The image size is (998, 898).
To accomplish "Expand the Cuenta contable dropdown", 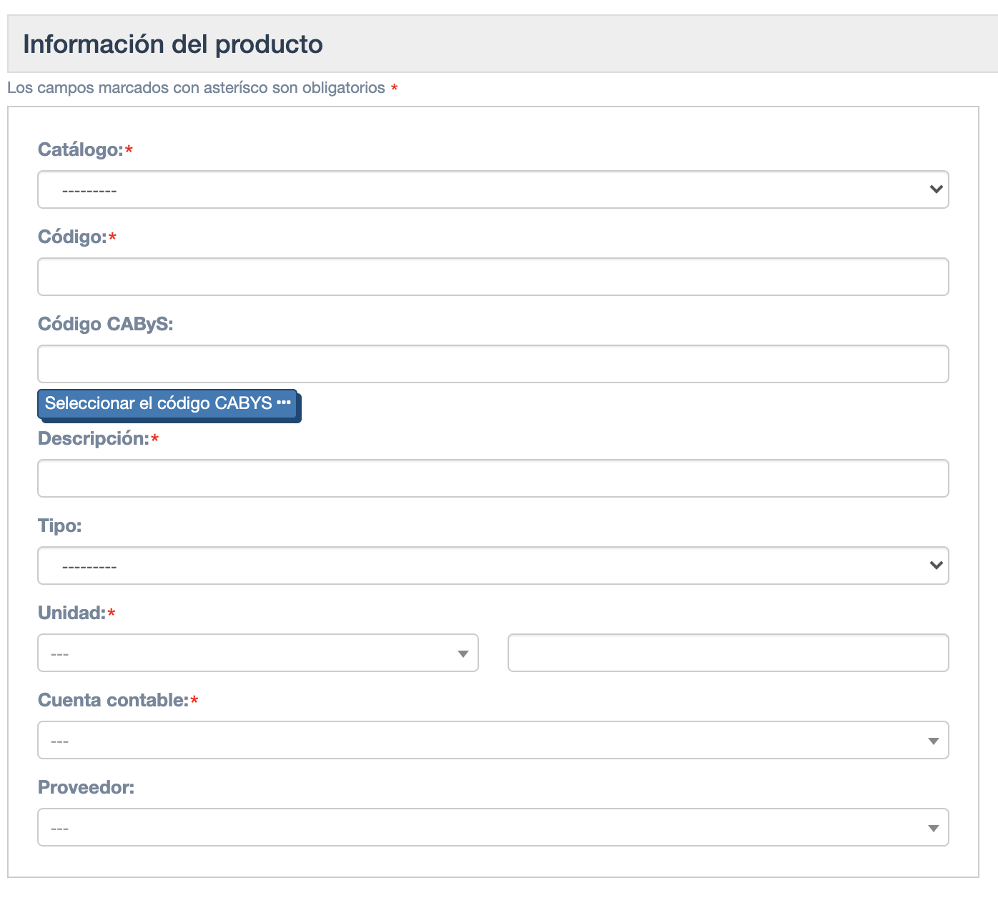I will [493, 740].
